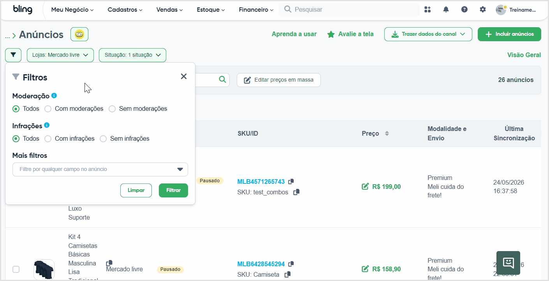The height and width of the screenshot is (281, 549).
Task: Click Editar preços em massa
Action: pyautogui.click(x=279, y=80)
